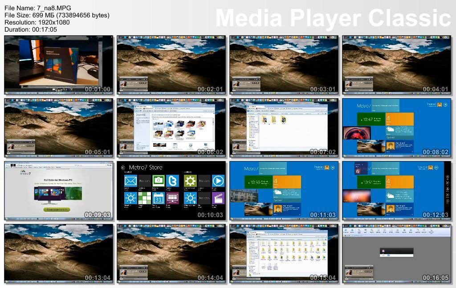The width and height of the screenshot is (456, 288).
Task: Click the olive Control Panel gear tile
Action: (x=190, y=181)
